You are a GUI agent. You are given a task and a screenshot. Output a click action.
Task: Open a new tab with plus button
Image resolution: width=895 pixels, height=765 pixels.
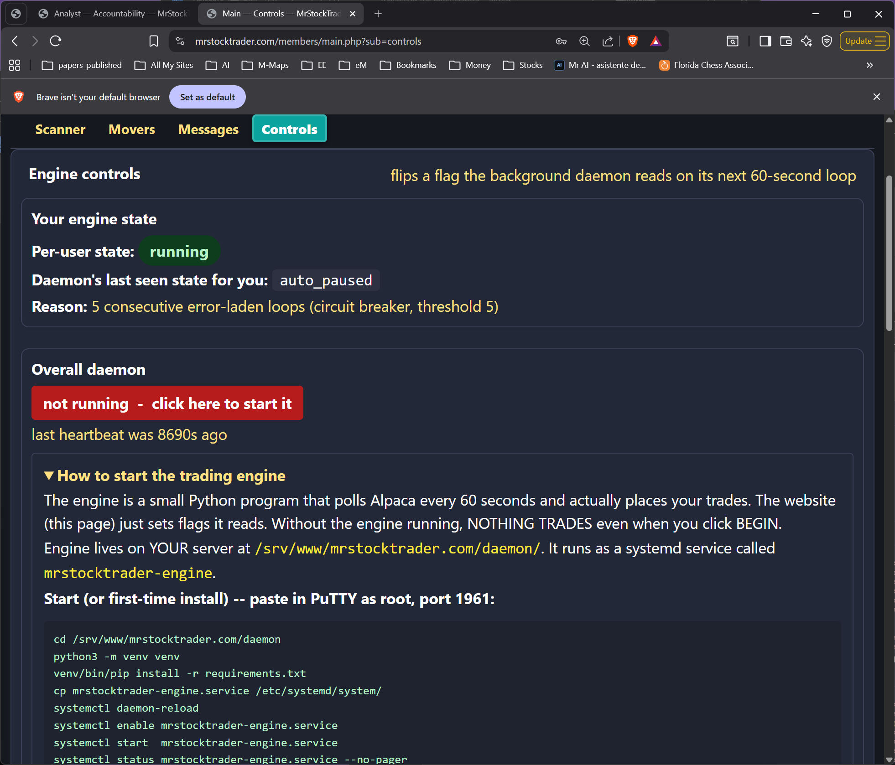(378, 14)
